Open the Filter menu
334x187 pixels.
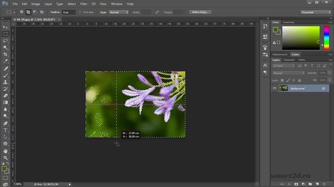pyautogui.click(x=83, y=4)
